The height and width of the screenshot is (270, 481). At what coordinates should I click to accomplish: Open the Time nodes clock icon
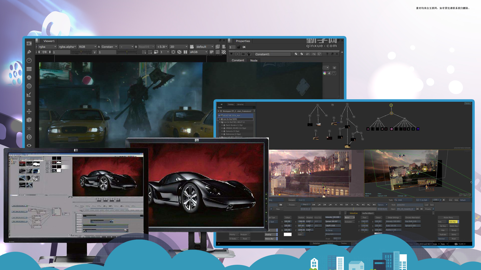29,60
